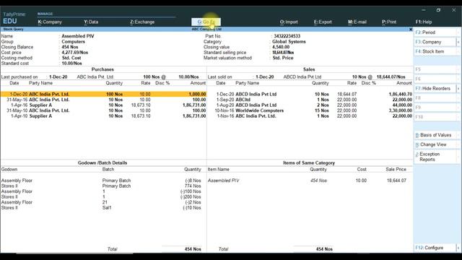The height and width of the screenshot is (260, 462).
Task: Select 1-Dec-20 ABCD India Pvt Ltd sale
Action: tap(310, 94)
